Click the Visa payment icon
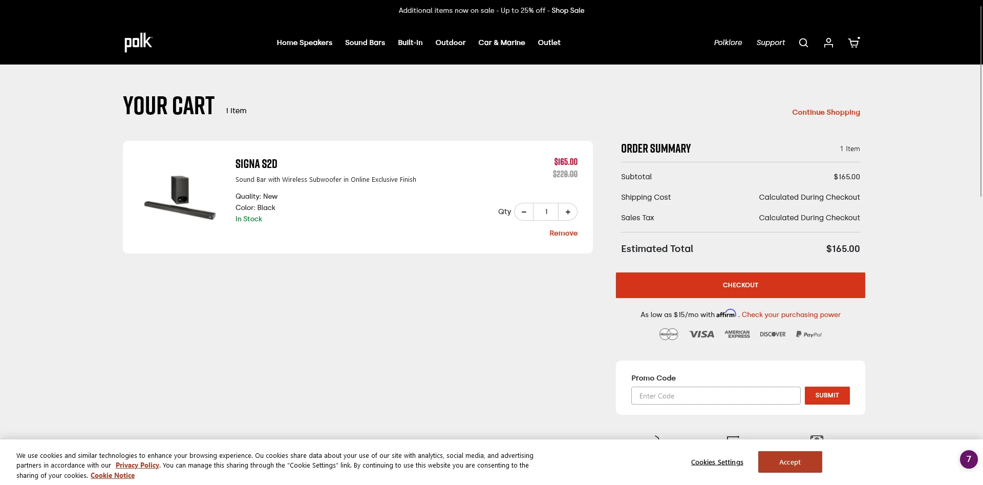The width and height of the screenshot is (983, 485). click(x=701, y=334)
